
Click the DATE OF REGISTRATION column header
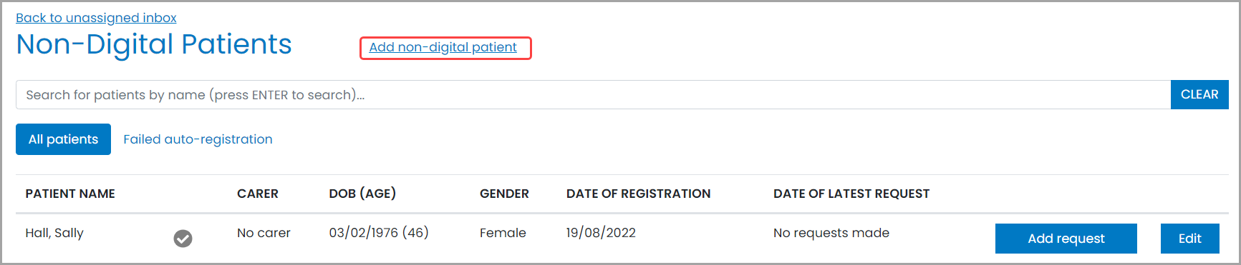click(638, 194)
